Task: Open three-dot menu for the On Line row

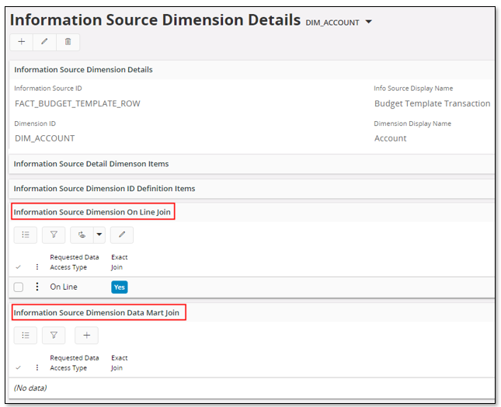Action: (37, 287)
